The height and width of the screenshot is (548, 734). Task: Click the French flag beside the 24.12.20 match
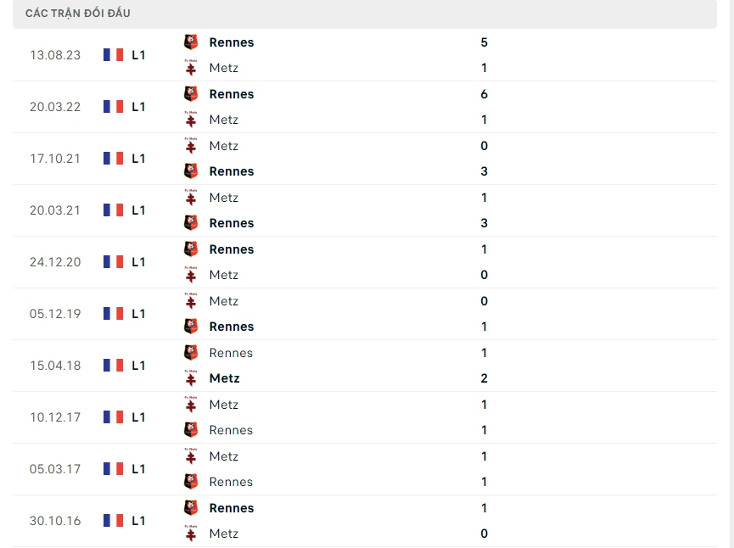[x=113, y=262]
